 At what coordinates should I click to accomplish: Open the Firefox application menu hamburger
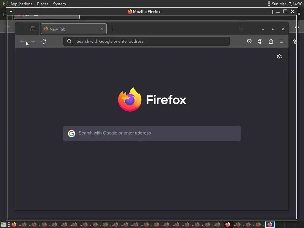[x=281, y=41]
